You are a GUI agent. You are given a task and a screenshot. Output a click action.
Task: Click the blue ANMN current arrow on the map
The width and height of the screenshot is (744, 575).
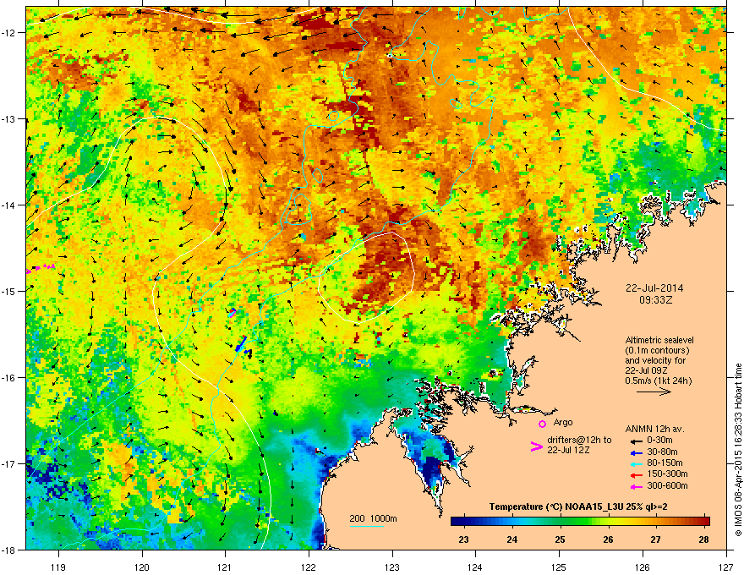coord(241,343)
